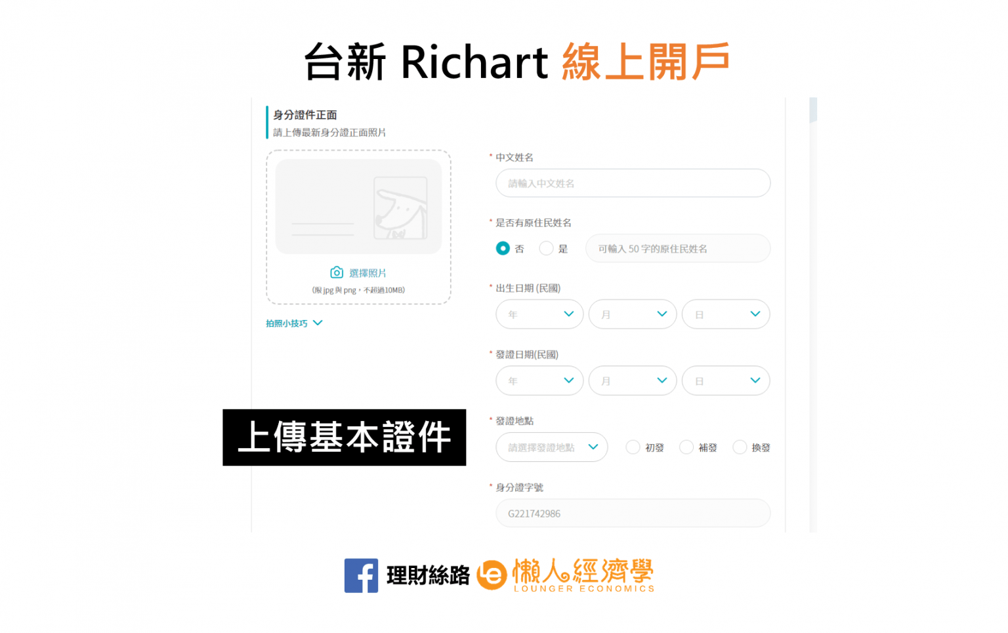Choose the 換發 issuance type
The width and height of the screenshot is (1008, 633).
[x=740, y=447]
